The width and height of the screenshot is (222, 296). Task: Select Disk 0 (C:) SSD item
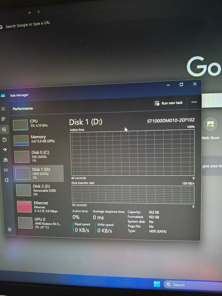[38, 156]
